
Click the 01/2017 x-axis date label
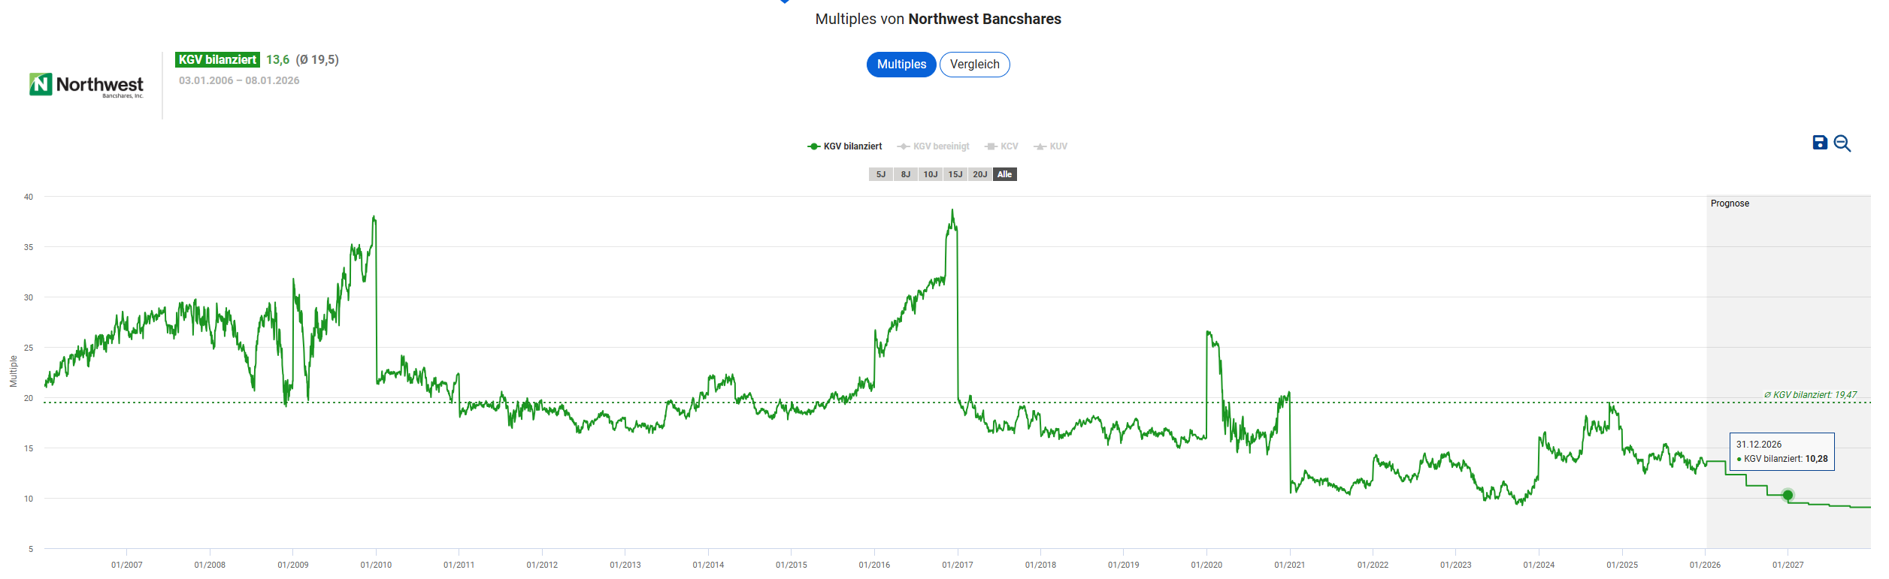point(958,565)
